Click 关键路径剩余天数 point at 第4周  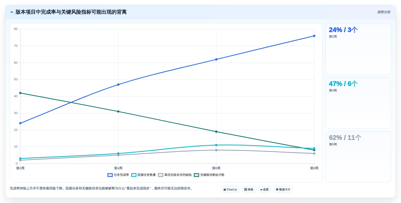(118, 112)
